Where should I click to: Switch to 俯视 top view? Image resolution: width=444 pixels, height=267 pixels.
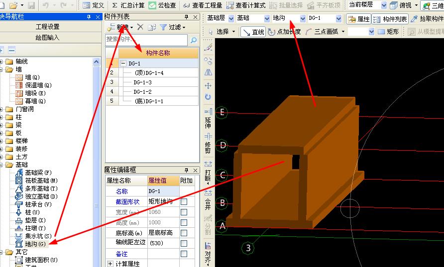point(401,5)
